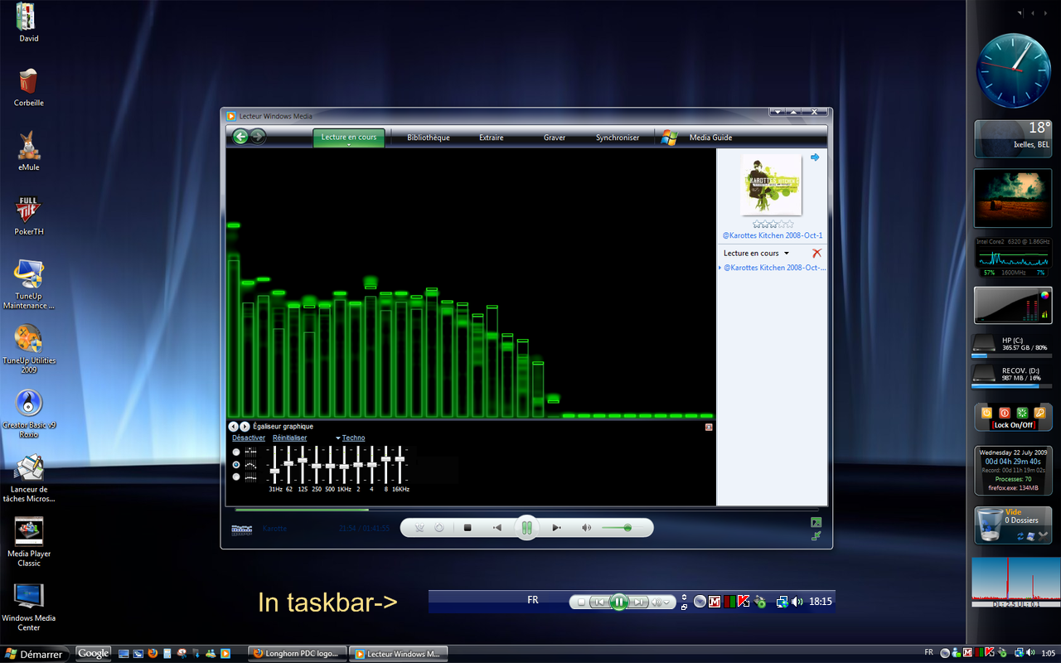Open the Media Guide Windows logo icon

coord(670,138)
